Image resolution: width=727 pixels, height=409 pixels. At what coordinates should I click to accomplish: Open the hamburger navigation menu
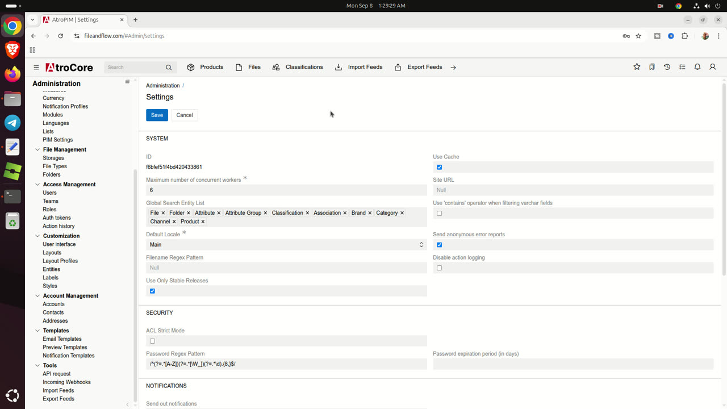pyautogui.click(x=36, y=67)
